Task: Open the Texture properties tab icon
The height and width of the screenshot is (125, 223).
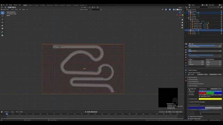Action: pos(186,81)
